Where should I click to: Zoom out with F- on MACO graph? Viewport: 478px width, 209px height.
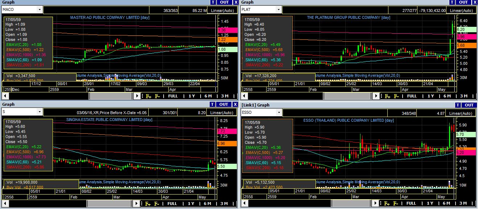[157, 96]
